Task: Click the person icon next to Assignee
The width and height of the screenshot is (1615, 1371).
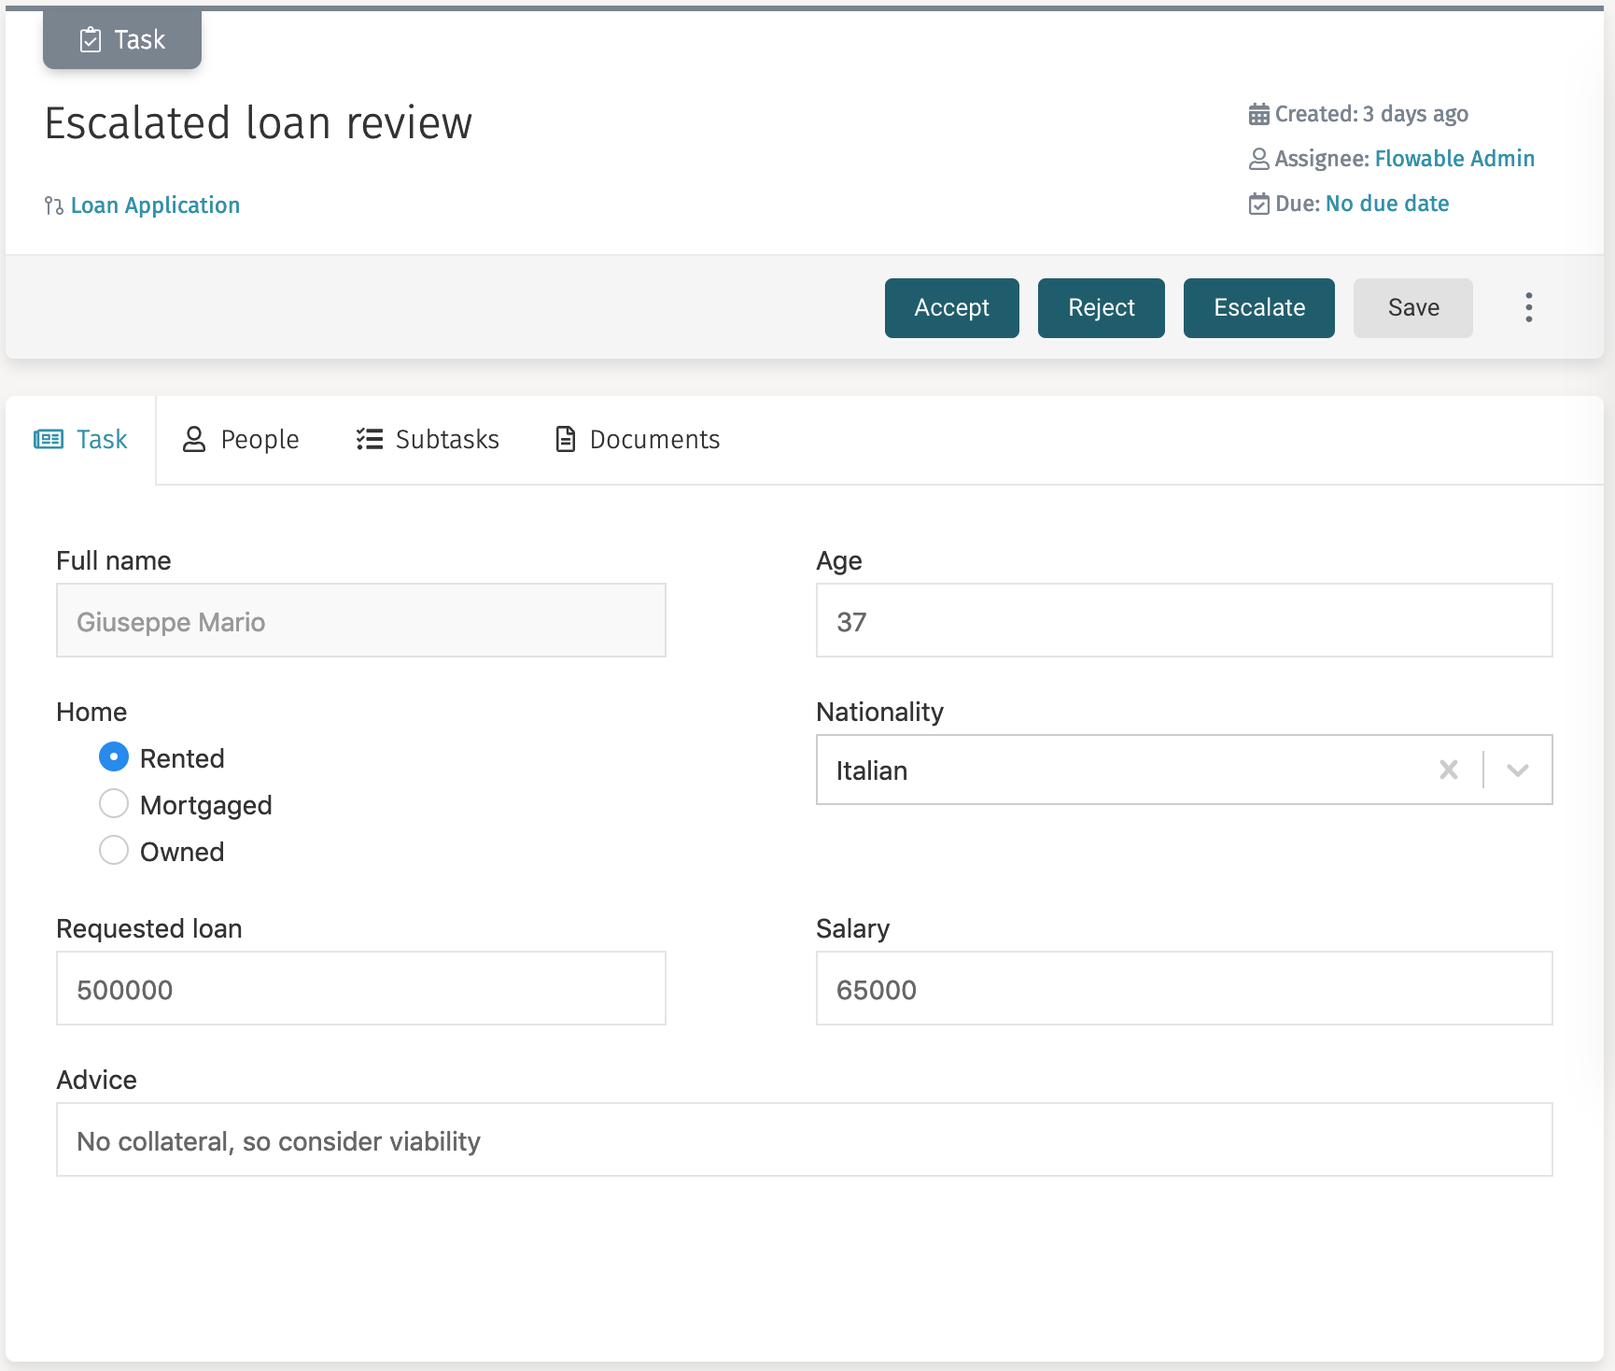Action: pyautogui.click(x=1258, y=159)
